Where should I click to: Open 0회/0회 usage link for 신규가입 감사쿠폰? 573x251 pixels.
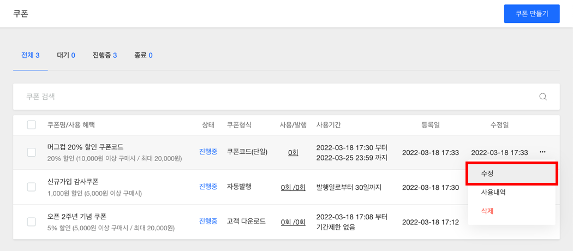pyautogui.click(x=293, y=187)
